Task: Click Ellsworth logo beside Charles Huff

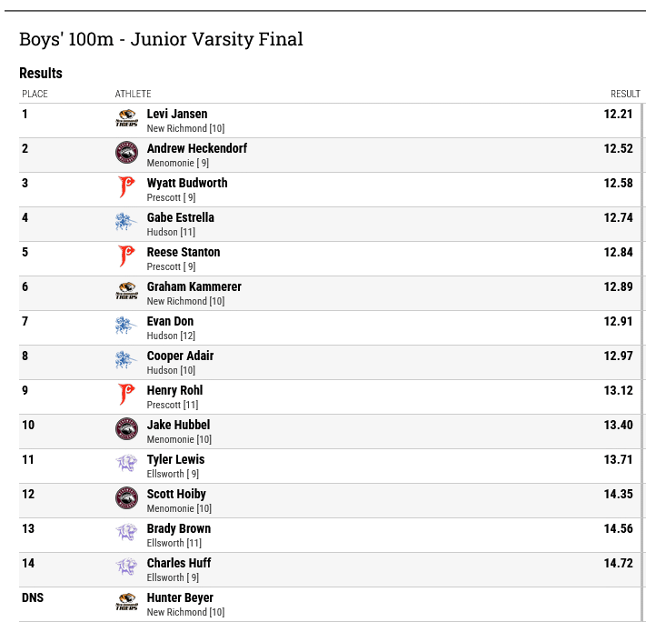Action: click(x=126, y=567)
